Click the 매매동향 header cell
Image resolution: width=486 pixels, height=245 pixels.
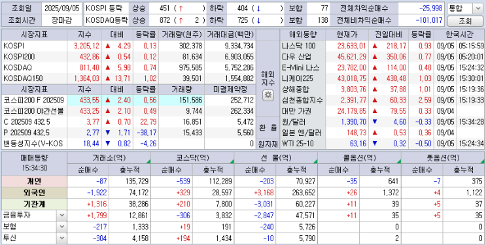[34, 163]
